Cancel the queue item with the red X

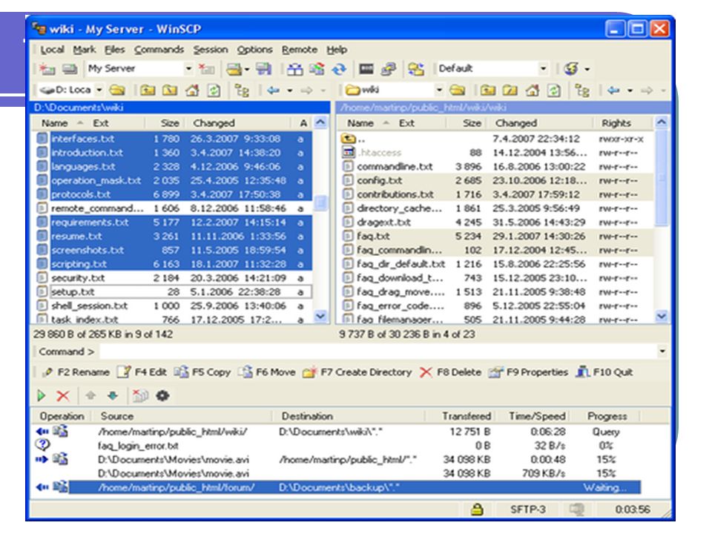coord(62,395)
